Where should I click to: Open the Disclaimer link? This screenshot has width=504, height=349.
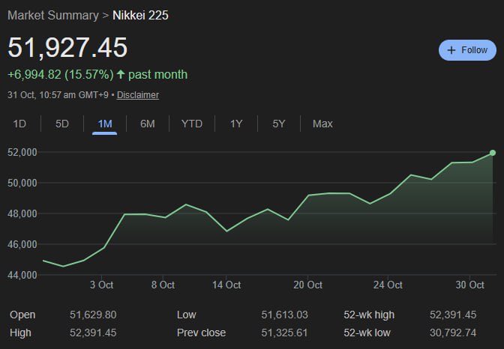[138, 95]
